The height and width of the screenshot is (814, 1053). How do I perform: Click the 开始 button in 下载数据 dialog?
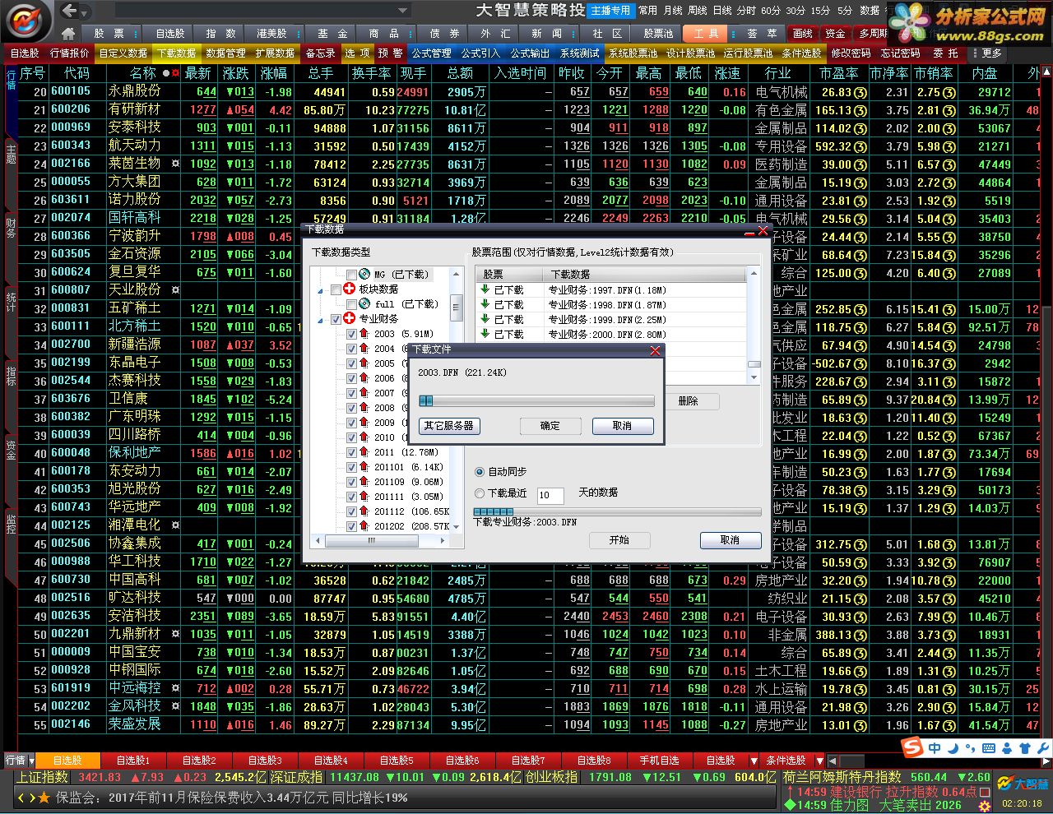click(619, 540)
